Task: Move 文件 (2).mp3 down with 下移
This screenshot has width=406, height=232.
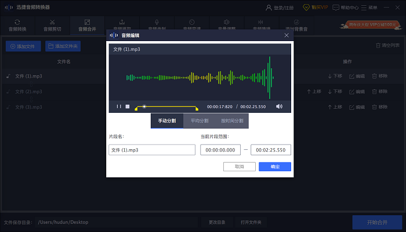Action: [335, 91]
